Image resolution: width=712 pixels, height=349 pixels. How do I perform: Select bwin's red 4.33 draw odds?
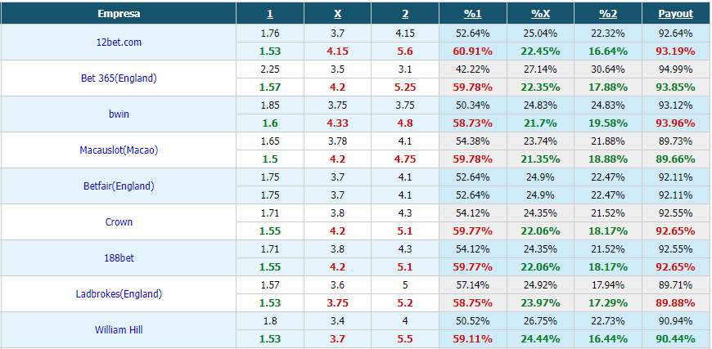pyautogui.click(x=337, y=123)
